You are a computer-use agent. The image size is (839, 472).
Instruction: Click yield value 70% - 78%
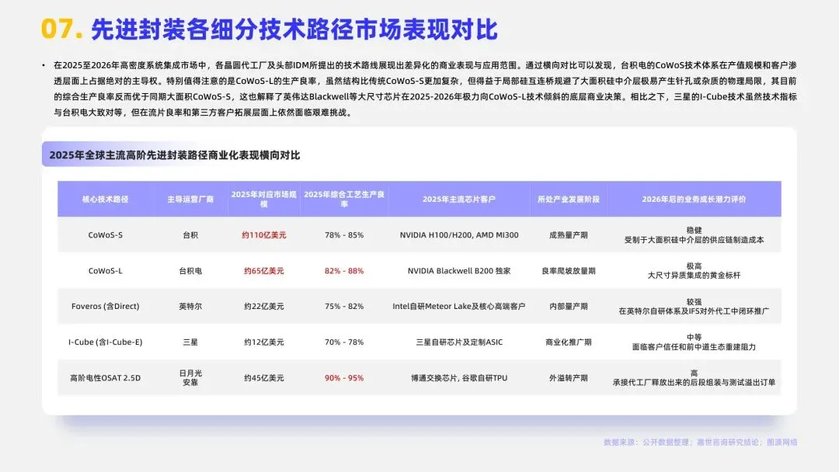[344, 342]
